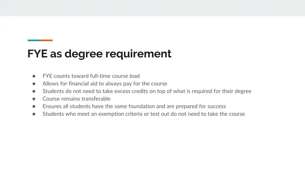Select the "FYE counts toward full-time course load" line
The width and height of the screenshot is (305, 171).
[91, 76]
